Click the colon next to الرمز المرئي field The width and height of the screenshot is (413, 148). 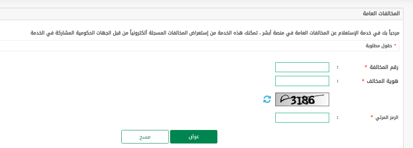pos(337,118)
